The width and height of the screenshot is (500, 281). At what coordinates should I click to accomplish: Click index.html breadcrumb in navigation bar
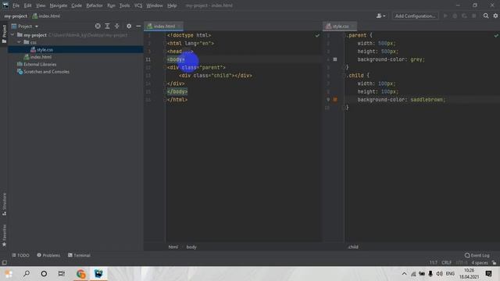46,16
